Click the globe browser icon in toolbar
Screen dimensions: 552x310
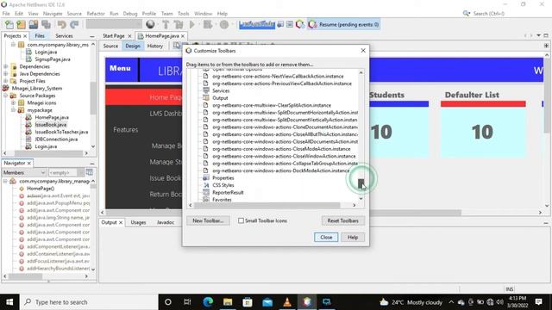(150, 24)
